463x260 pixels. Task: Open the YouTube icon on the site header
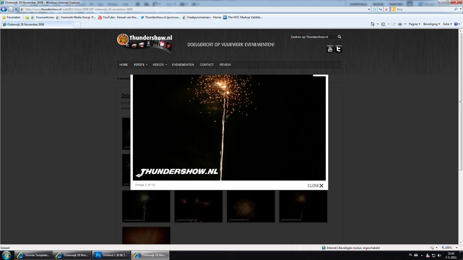330,49
